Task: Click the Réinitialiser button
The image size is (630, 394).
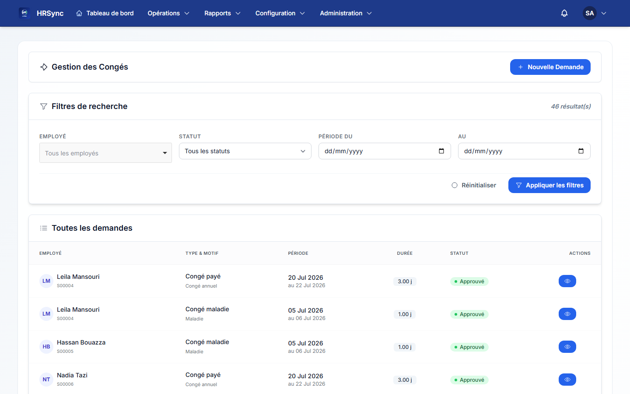Action: tap(474, 185)
